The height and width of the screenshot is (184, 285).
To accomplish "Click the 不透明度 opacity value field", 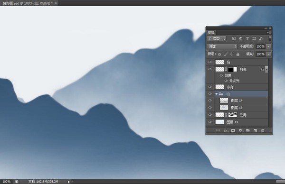I will pos(260,46).
